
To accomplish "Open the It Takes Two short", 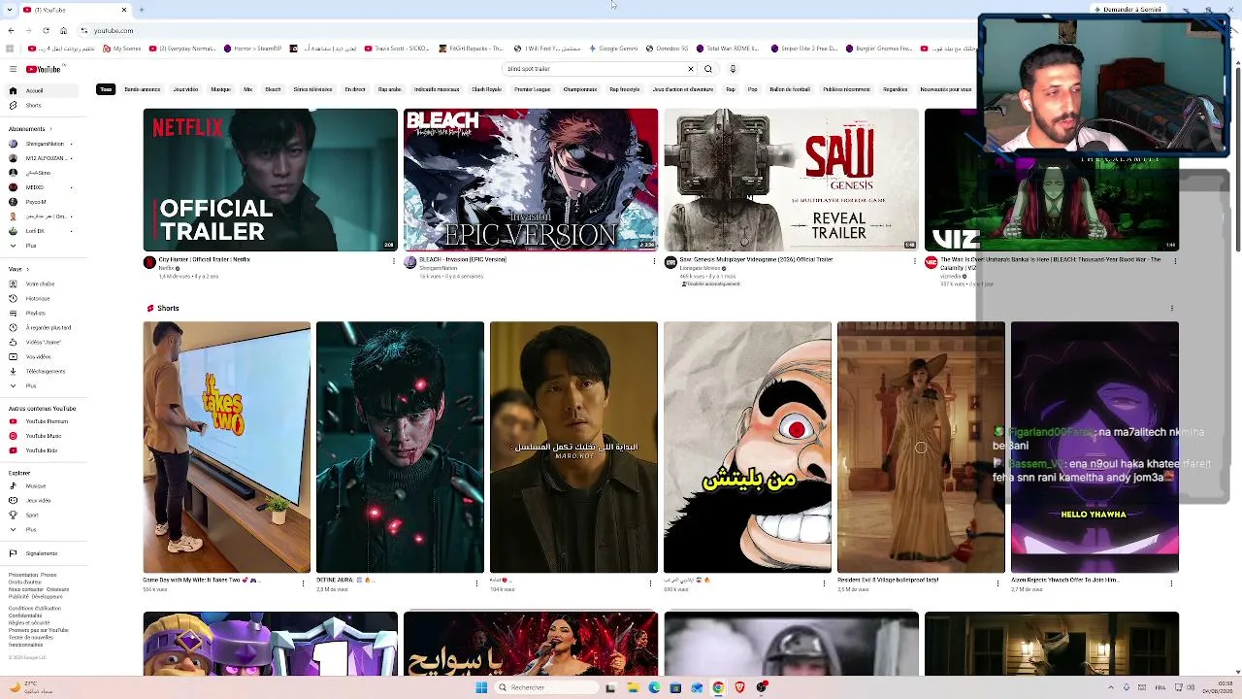I will point(227,448).
